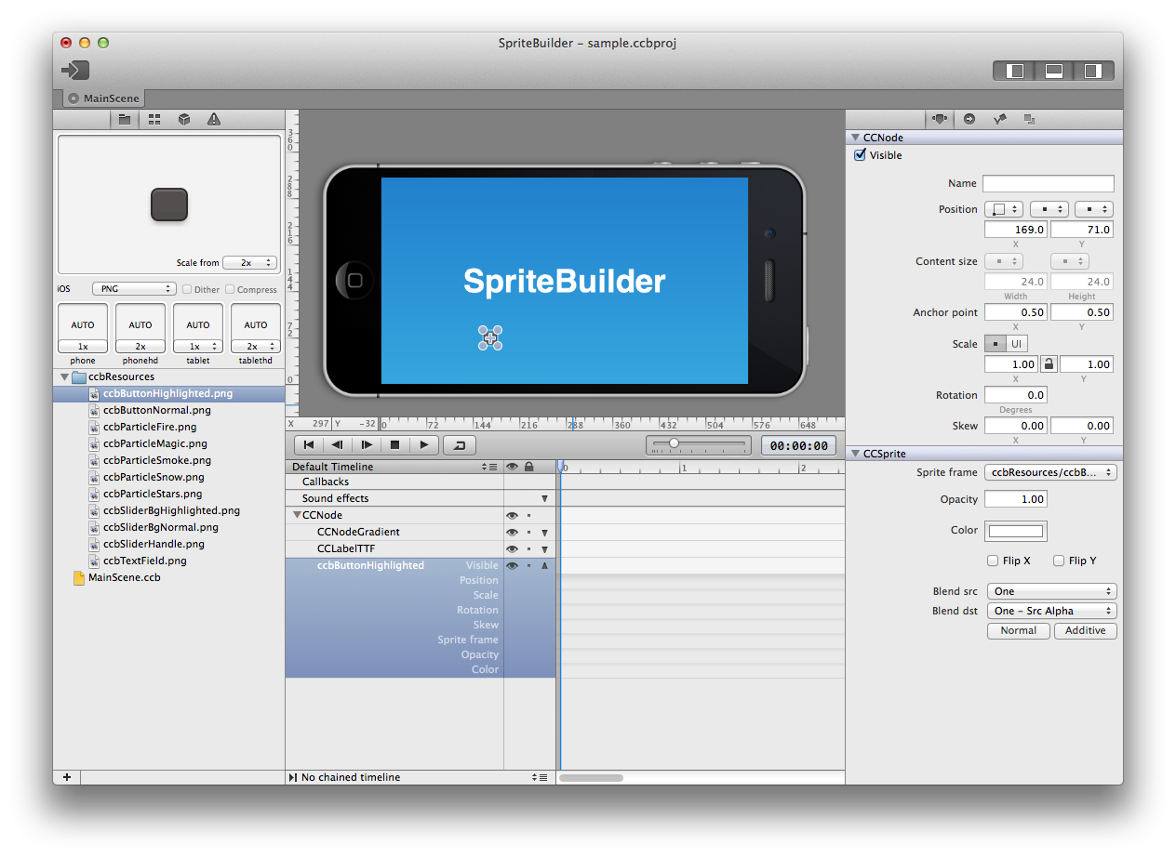Click the sprite Color swatch

(1016, 531)
